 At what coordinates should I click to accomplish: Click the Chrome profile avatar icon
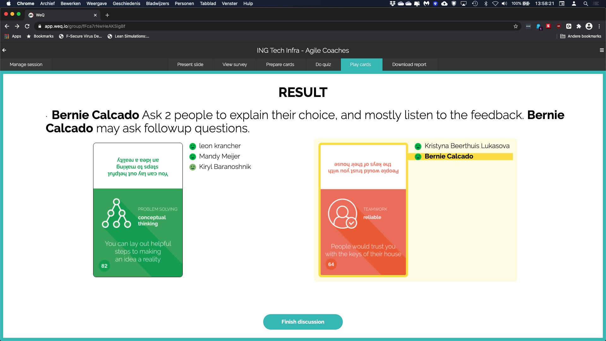(589, 26)
